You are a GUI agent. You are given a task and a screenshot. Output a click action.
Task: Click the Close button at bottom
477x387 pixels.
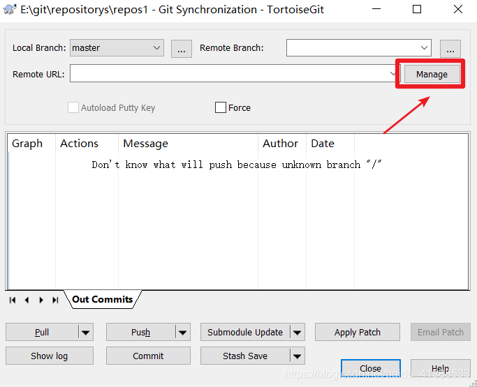pyautogui.click(x=371, y=368)
